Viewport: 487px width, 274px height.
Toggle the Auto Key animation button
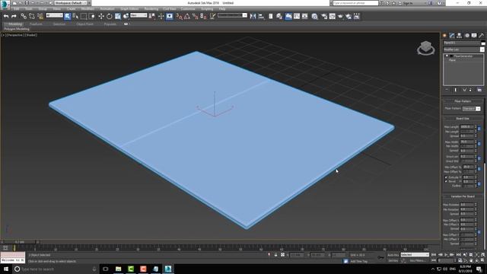[393, 255]
